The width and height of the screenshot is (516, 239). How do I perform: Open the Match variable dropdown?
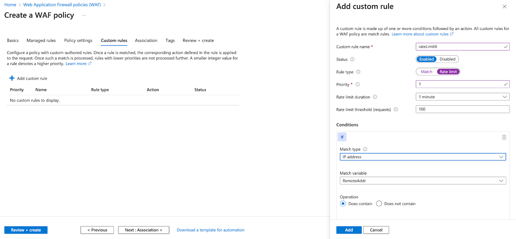422,181
